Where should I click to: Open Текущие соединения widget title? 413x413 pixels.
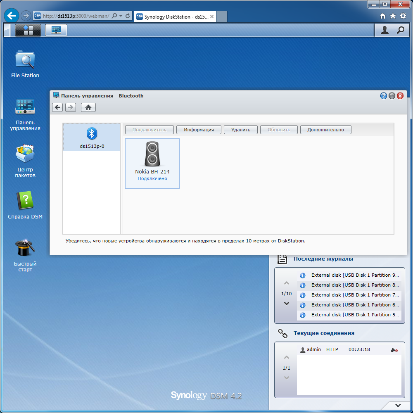click(x=324, y=333)
